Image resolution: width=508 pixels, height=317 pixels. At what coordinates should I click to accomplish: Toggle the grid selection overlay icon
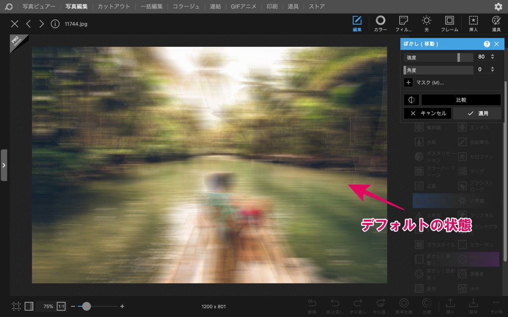[x=16, y=306]
